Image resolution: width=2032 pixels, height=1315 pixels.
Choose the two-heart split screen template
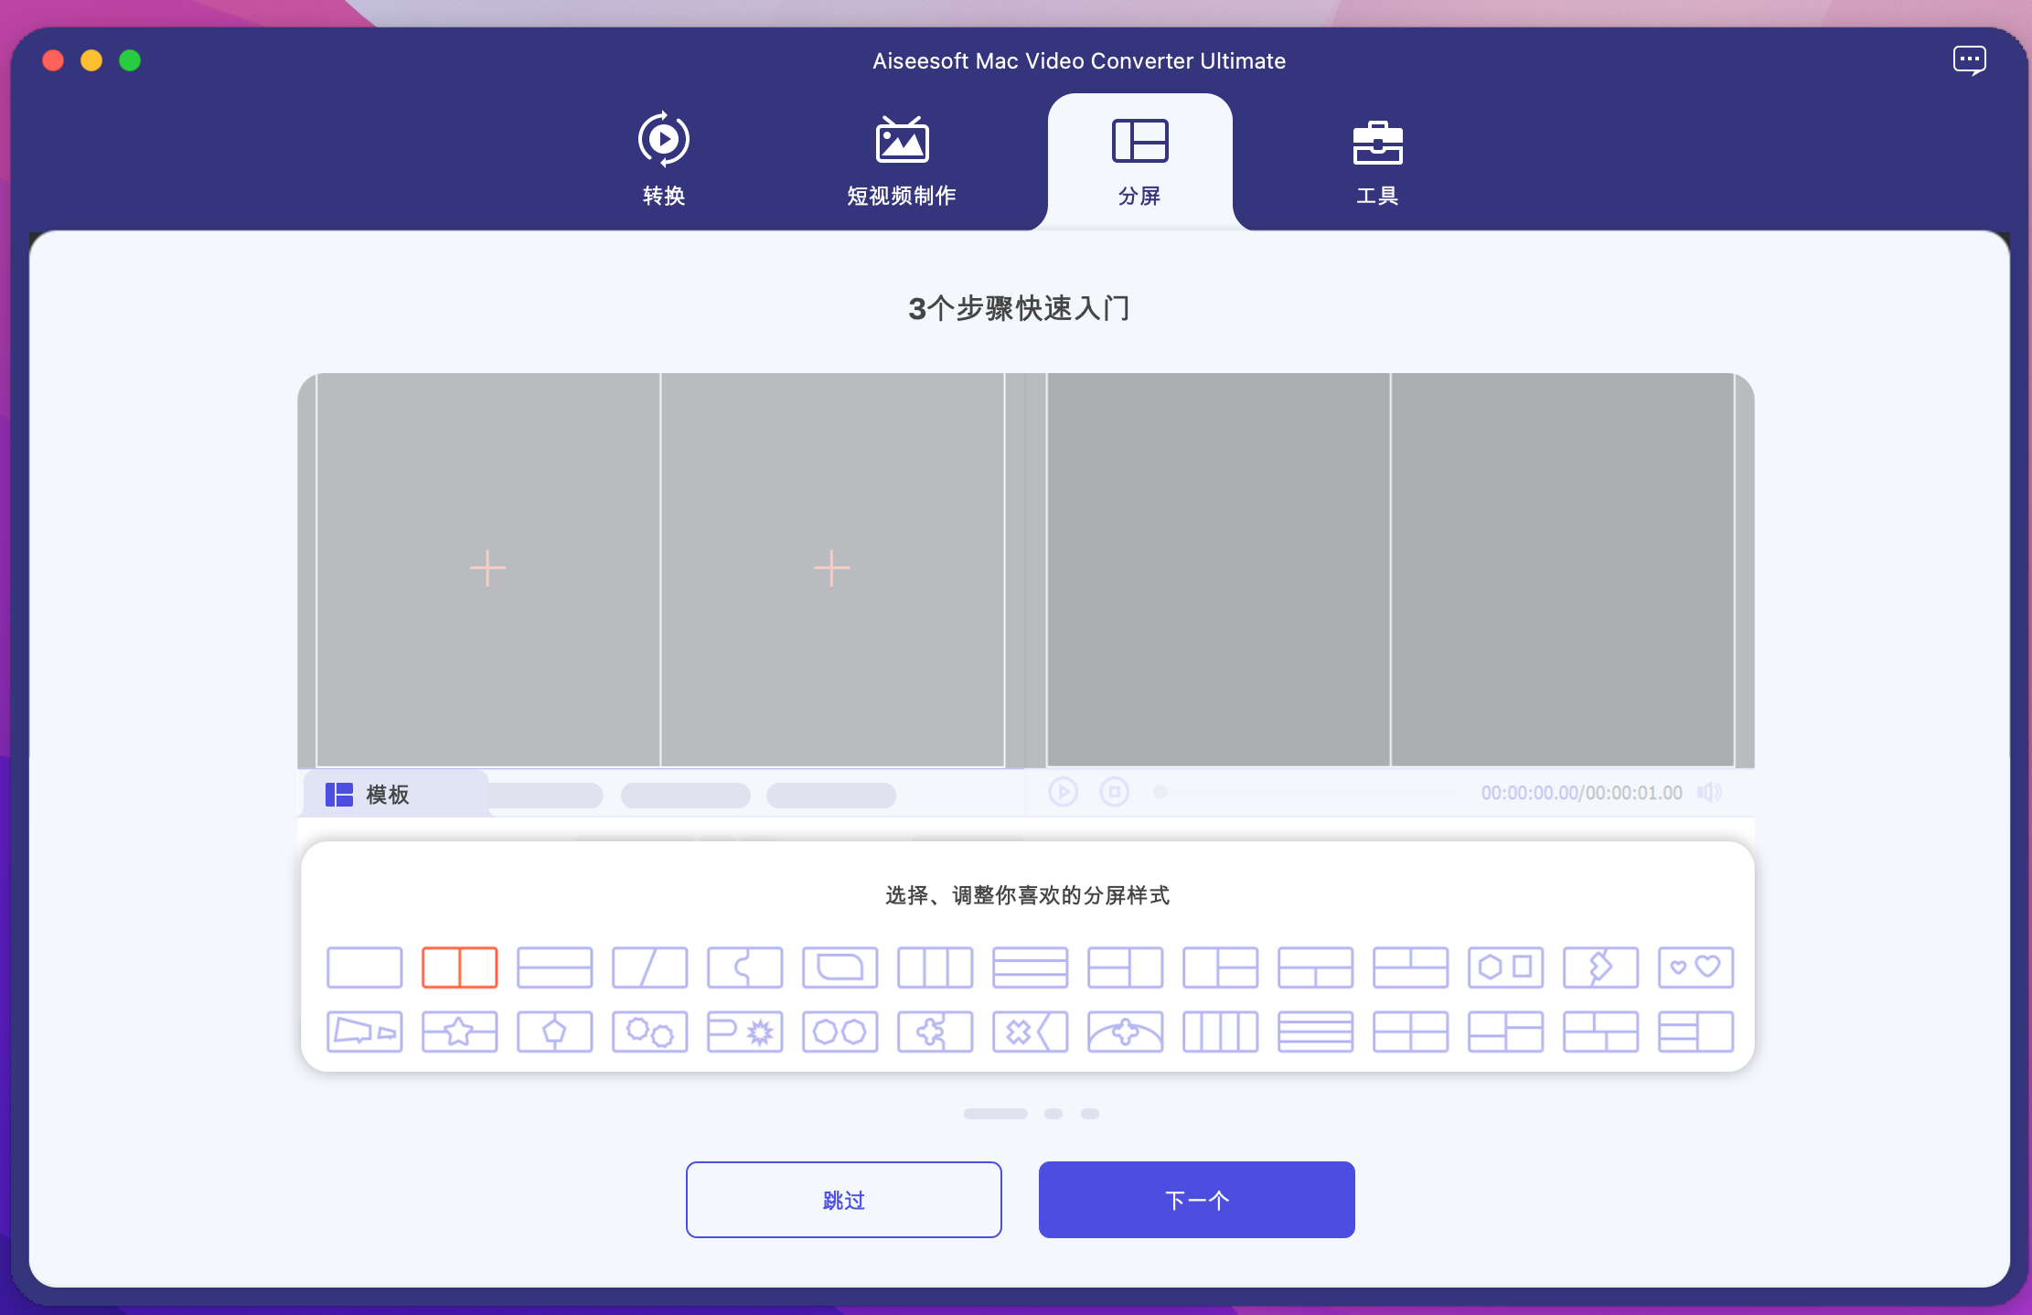pos(1695,968)
